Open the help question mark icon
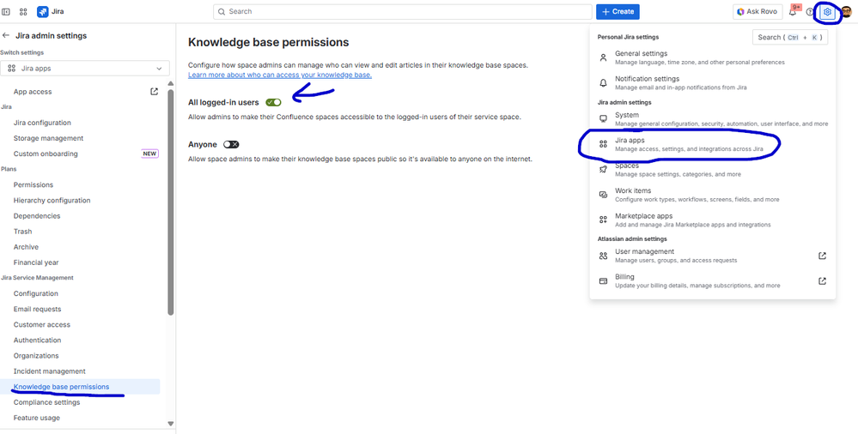 tap(809, 11)
